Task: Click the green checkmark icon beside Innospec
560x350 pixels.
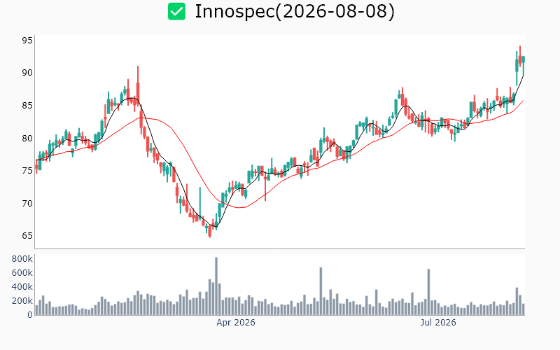Action: (177, 11)
